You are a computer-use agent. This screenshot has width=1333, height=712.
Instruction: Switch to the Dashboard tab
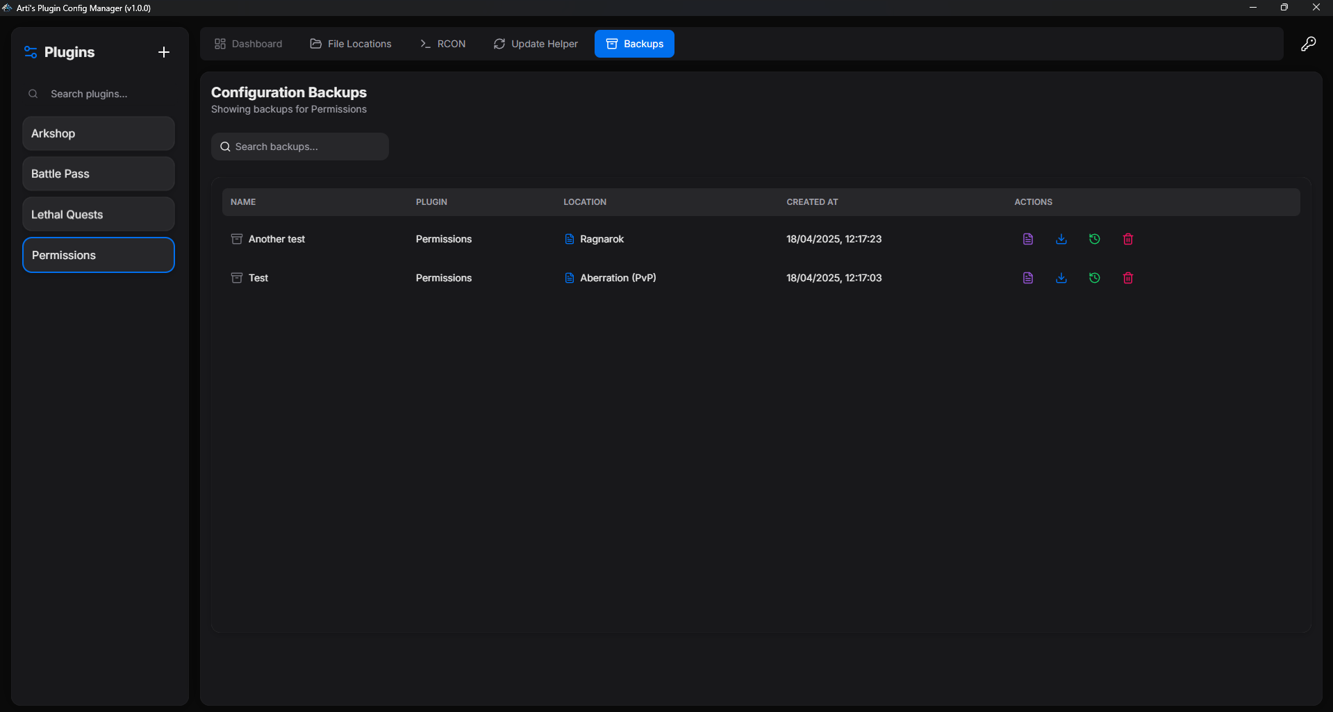click(x=249, y=44)
